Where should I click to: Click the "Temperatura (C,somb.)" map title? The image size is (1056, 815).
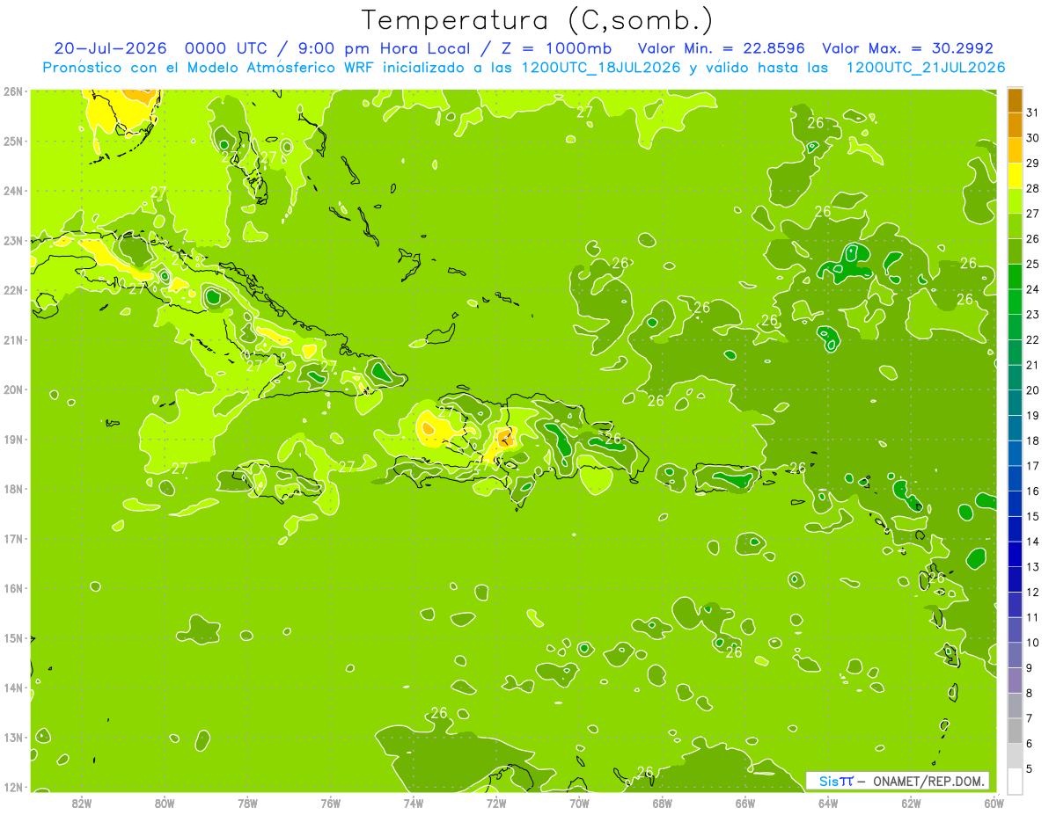pyautogui.click(x=537, y=21)
